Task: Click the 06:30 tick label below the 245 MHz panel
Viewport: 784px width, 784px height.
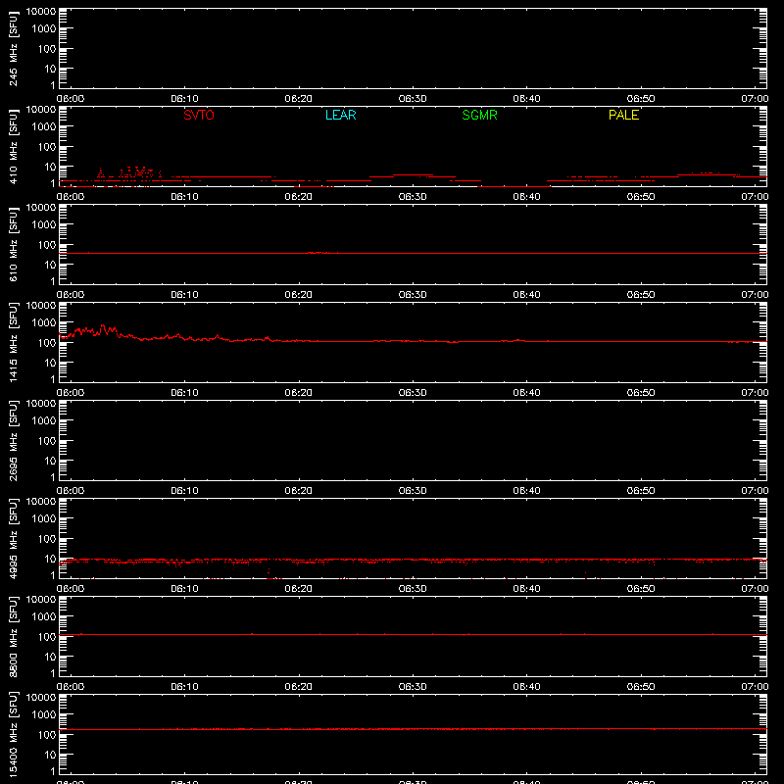Action: [x=413, y=99]
